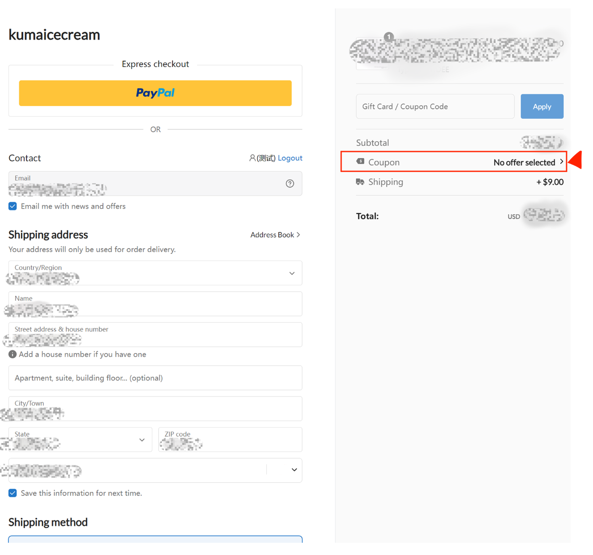Click the Gift Card / Coupon Code field

(435, 106)
